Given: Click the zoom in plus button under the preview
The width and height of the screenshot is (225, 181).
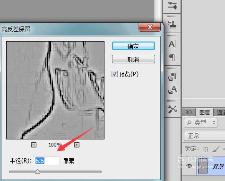Looking at the screenshot, I should click(x=77, y=145).
